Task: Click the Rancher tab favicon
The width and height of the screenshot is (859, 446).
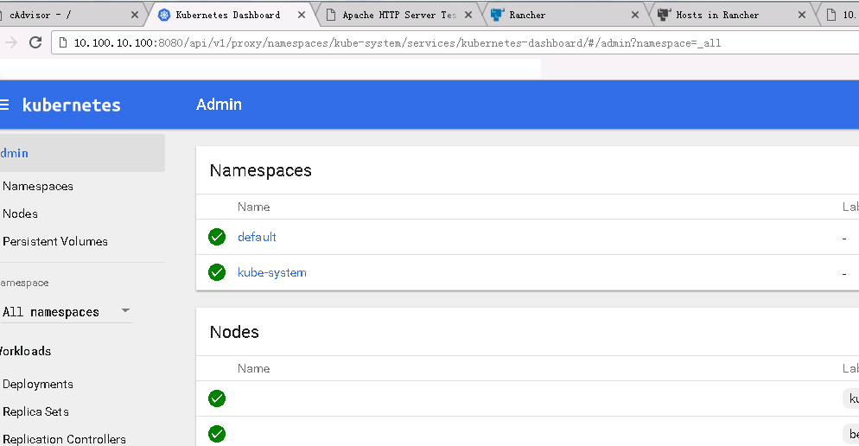Action: [x=498, y=15]
